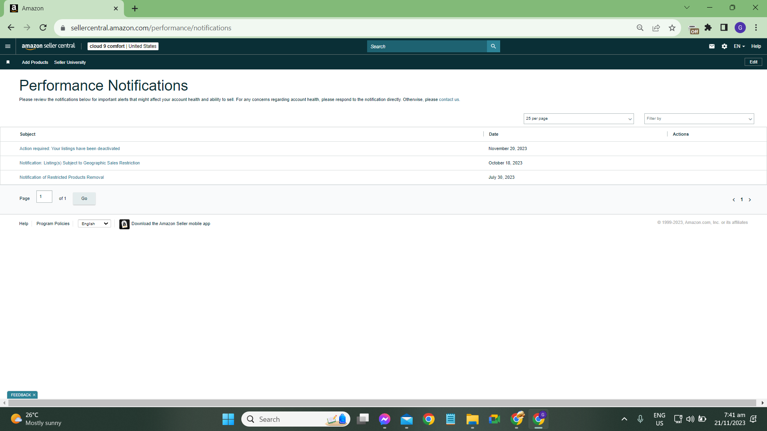This screenshot has width=767, height=431.
Task: Click the Subject column header
Action: [28, 134]
